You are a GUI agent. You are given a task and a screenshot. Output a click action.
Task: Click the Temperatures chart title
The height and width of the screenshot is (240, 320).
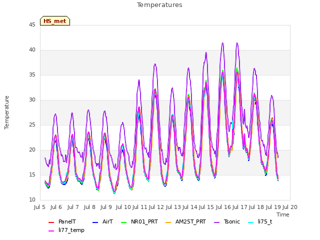pyautogui.click(x=159, y=5)
